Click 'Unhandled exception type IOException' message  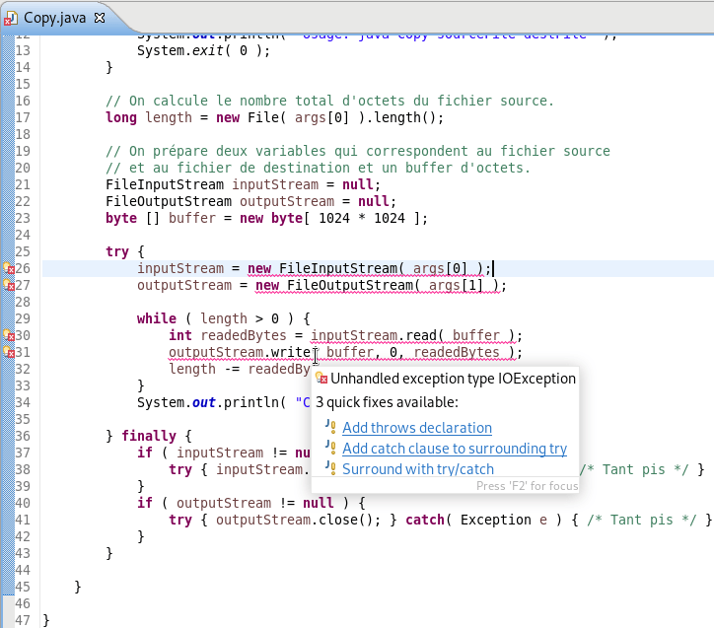[x=453, y=379]
